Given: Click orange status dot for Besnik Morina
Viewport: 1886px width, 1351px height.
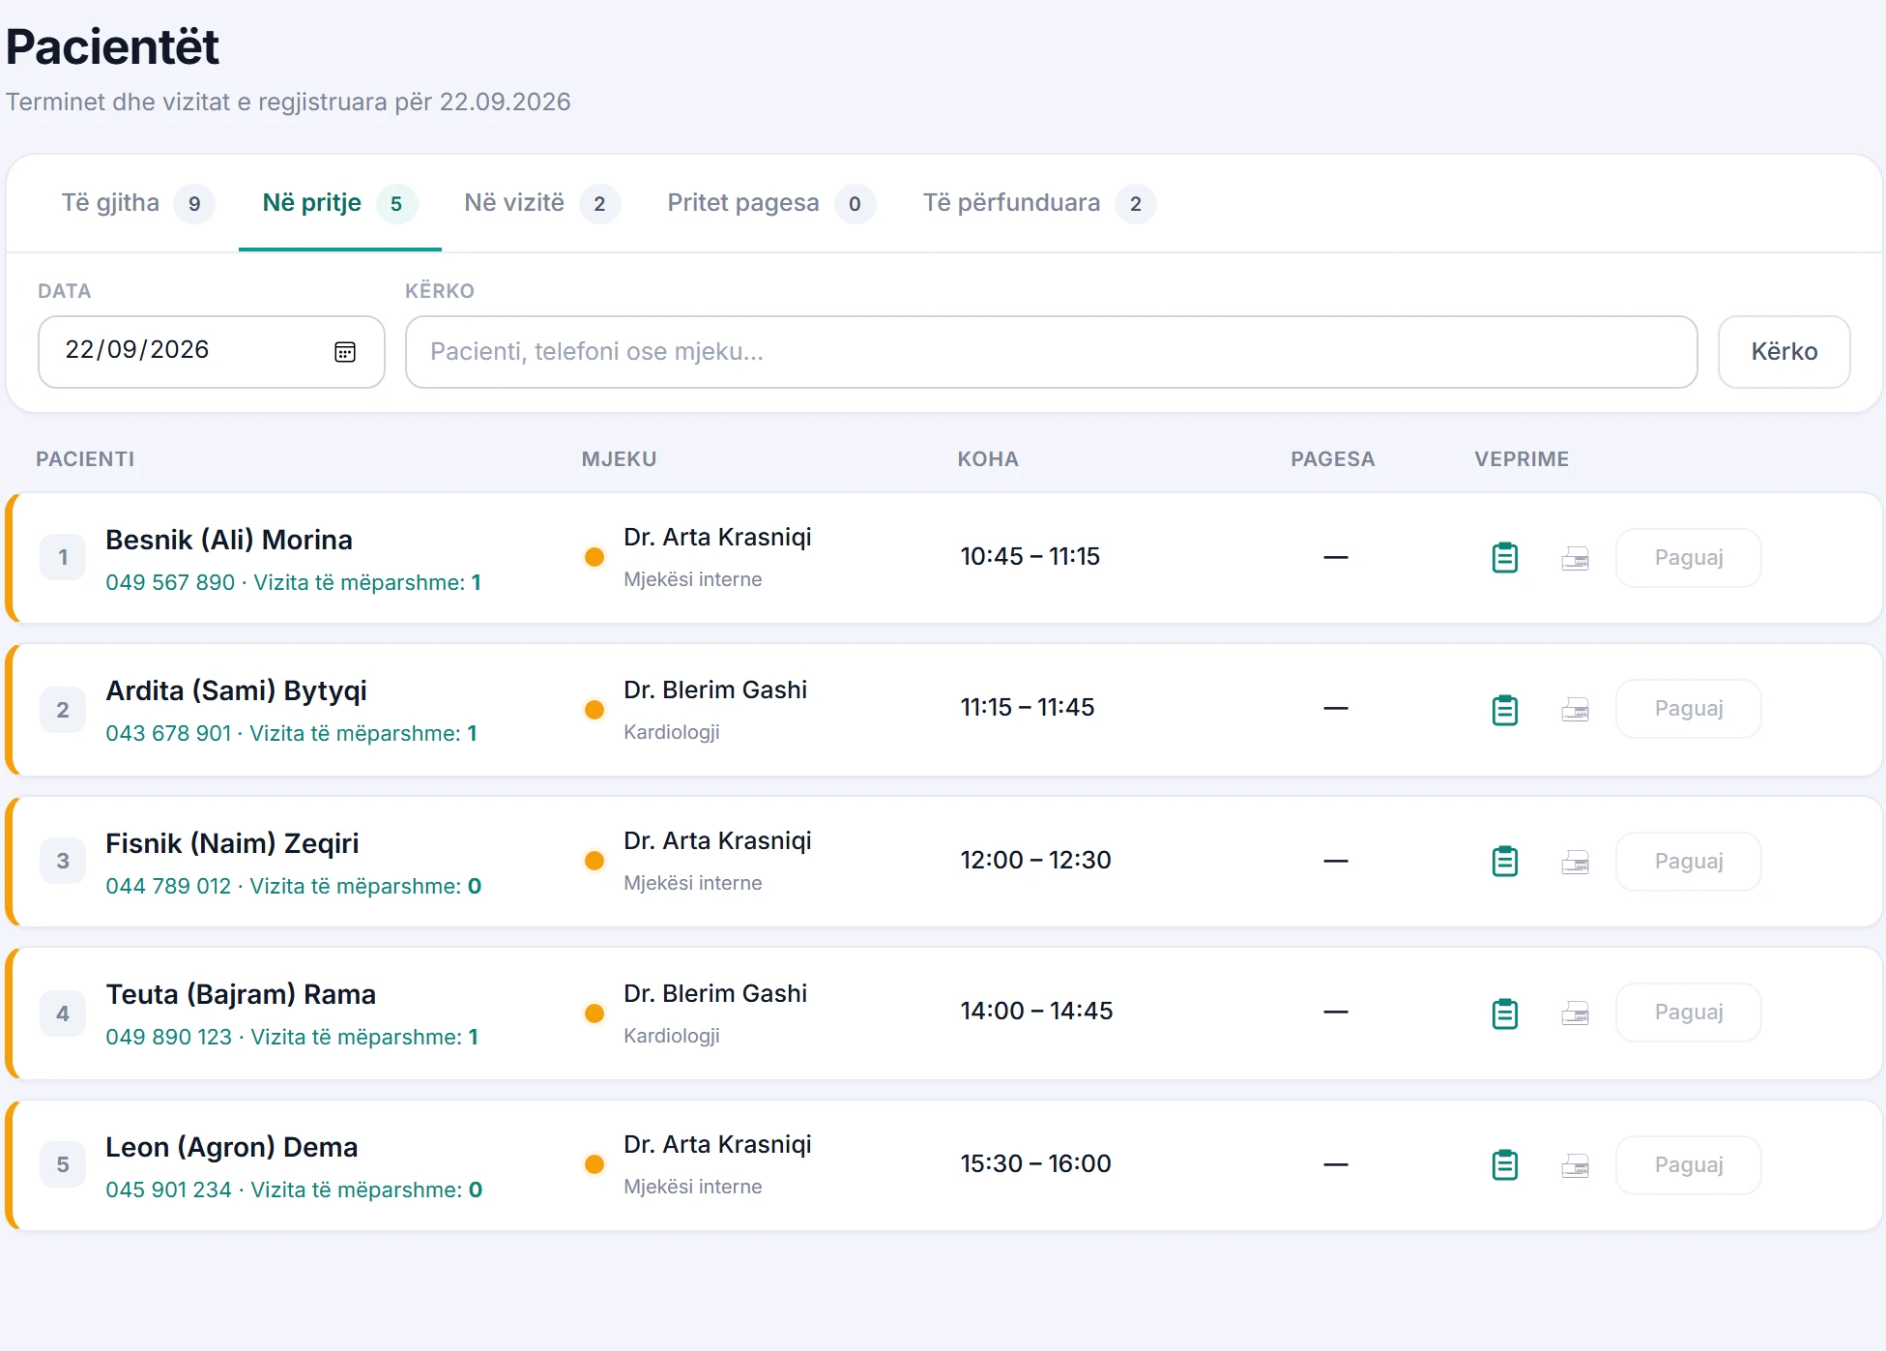Looking at the screenshot, I should pos(595,557).
